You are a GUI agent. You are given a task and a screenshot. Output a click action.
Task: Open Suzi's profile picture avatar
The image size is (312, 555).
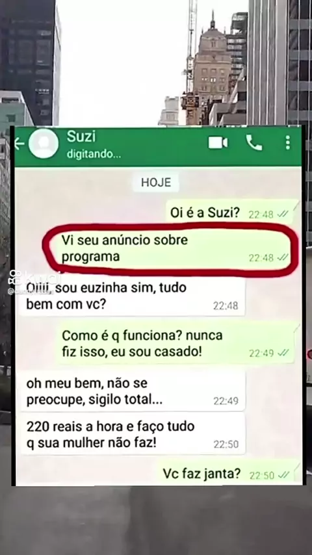pos(44,144)
